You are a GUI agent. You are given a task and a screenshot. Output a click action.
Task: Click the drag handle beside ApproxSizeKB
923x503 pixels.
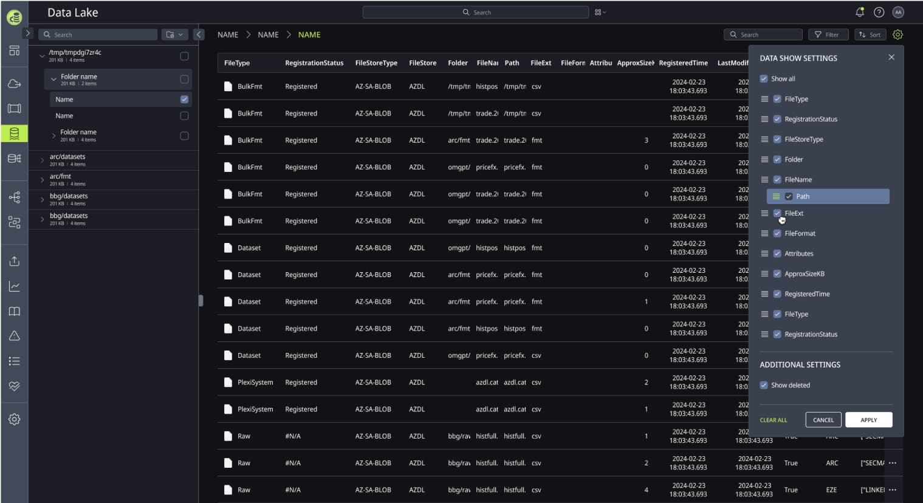(764, 273)
